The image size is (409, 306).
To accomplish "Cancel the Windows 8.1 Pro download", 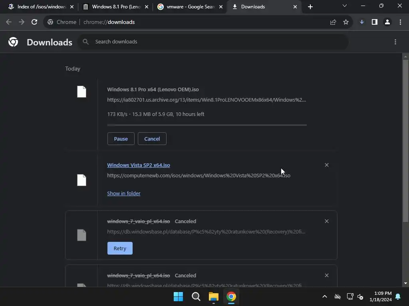I will click(152, 139).
